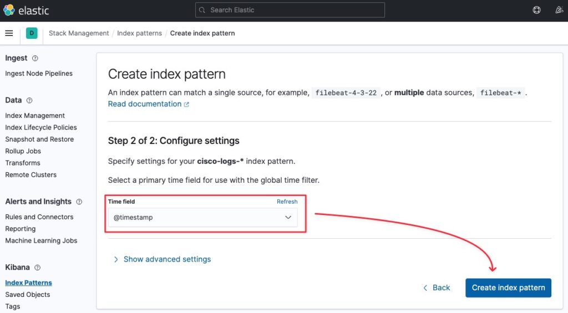The width and height of the screenshot is (568, 313).
Task: Click the Elastic logo
Action: pos(26,10)
